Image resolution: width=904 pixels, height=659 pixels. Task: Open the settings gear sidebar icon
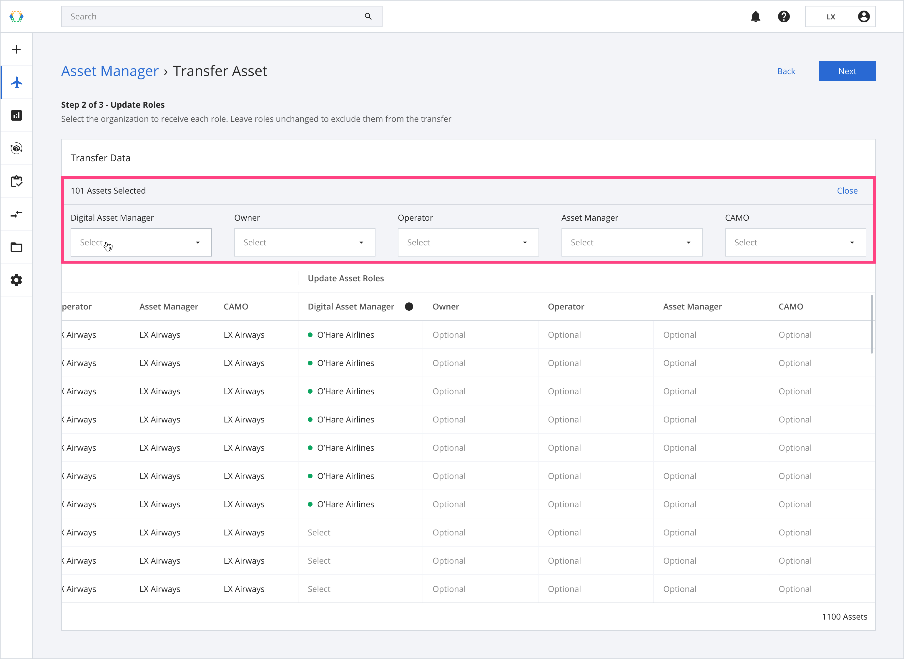[x=16, y=280]
